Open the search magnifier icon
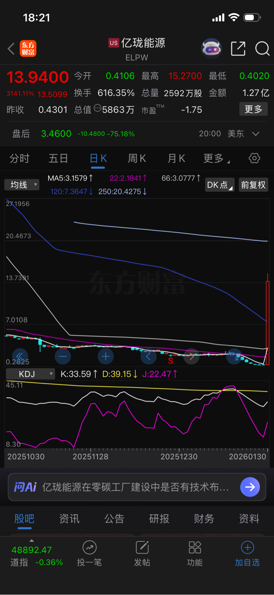The image size is (274, 595). point(262,49)
